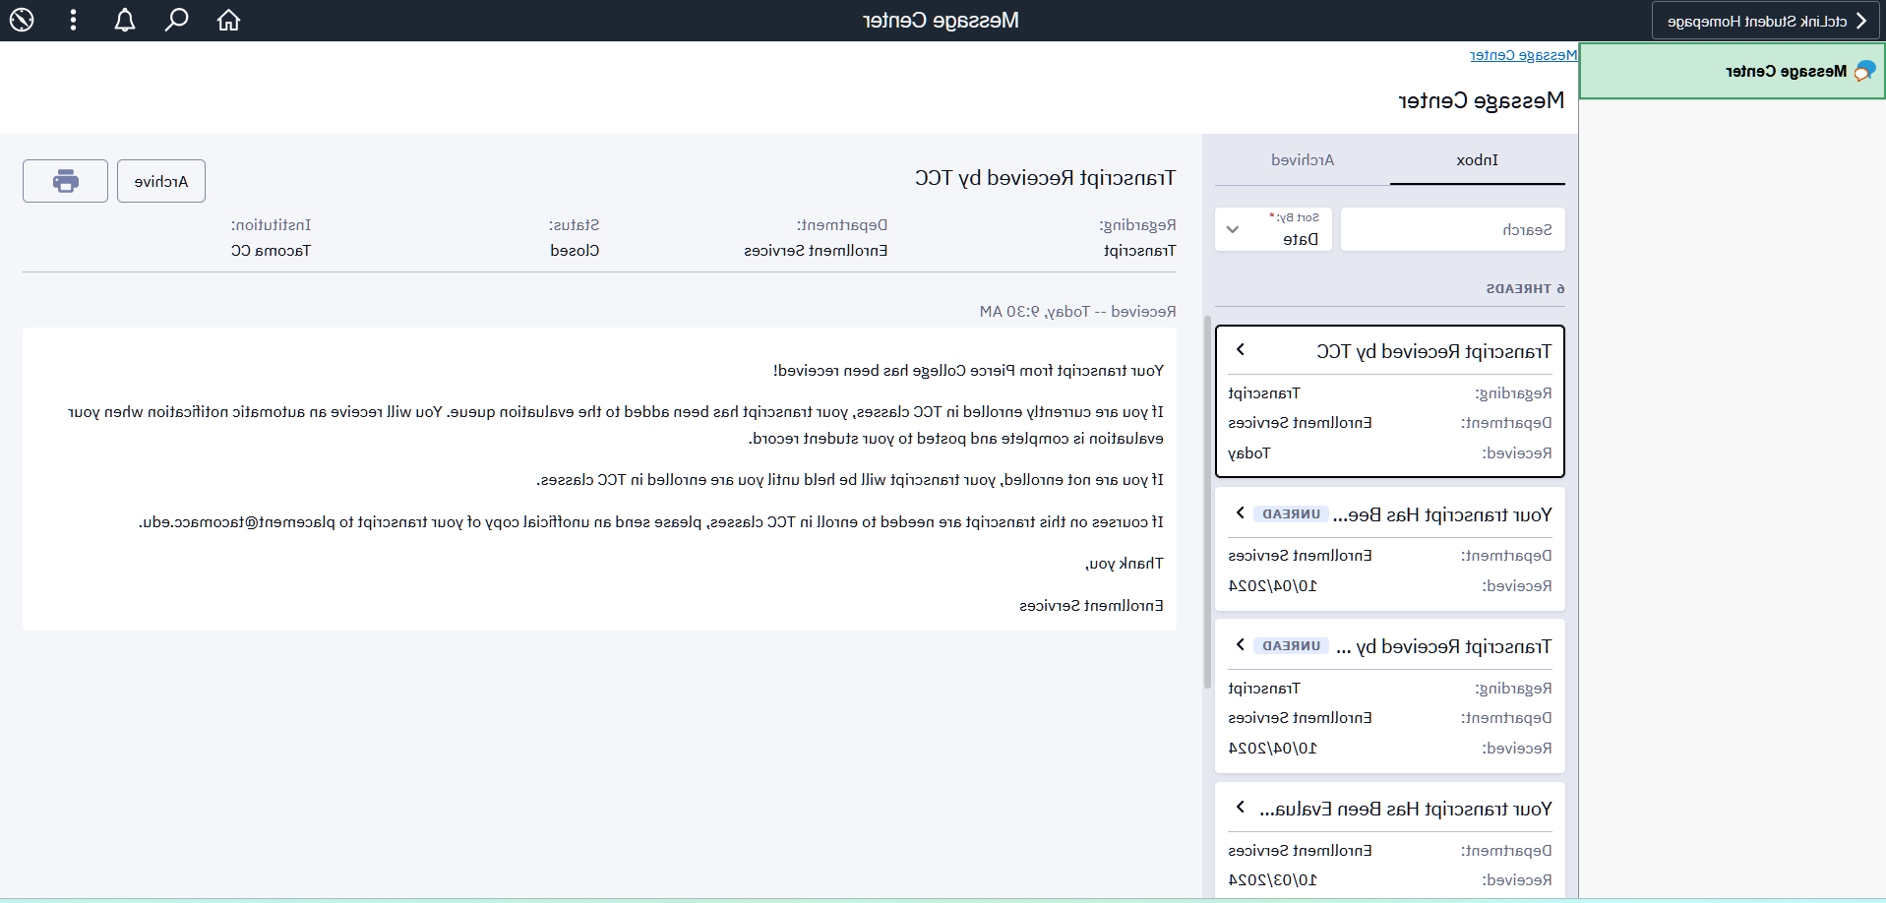Open the NavBar compass icon
Viewport: 1886px width, 903px height.
coord(22,20)
